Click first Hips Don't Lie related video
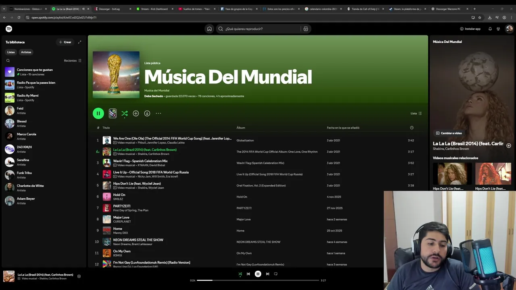This screenshot has height=290, width=516. [452, 174]
